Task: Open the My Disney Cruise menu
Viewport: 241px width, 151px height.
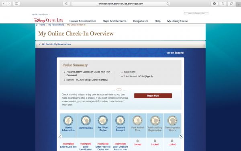Action: (178, 21)
